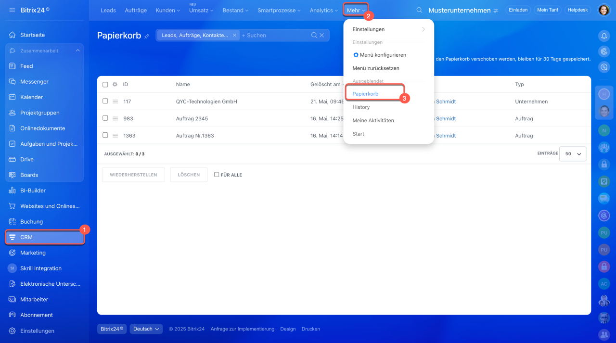Screen dimensions: 616x343
Task: Open the Startseite home icon
Action: tap(12, 35)
